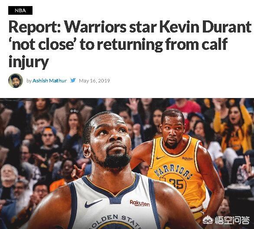Viewport: 254px width, 229px height.
Task: Click the May 16, 2019 date
Action: point(94,81)
